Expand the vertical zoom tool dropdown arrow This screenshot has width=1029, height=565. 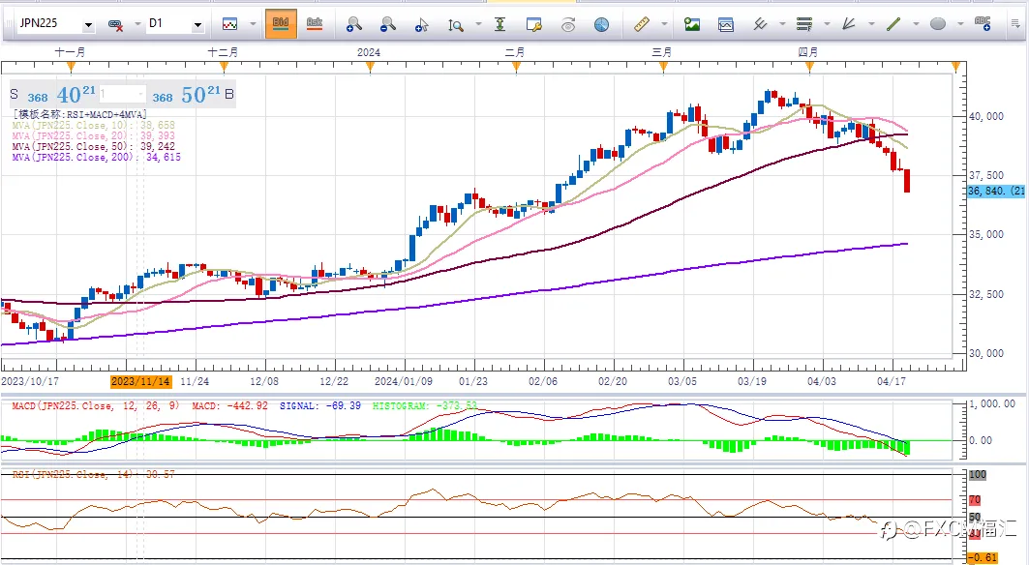pyautogui.click(x=478, y=24)
